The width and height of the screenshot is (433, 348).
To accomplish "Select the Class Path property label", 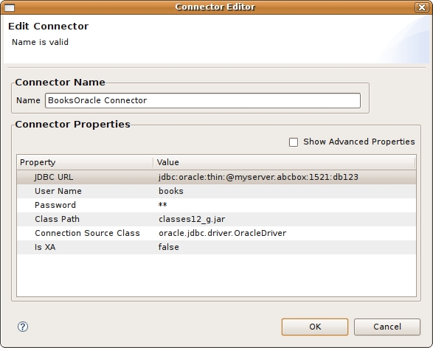I will coord(57,219).
